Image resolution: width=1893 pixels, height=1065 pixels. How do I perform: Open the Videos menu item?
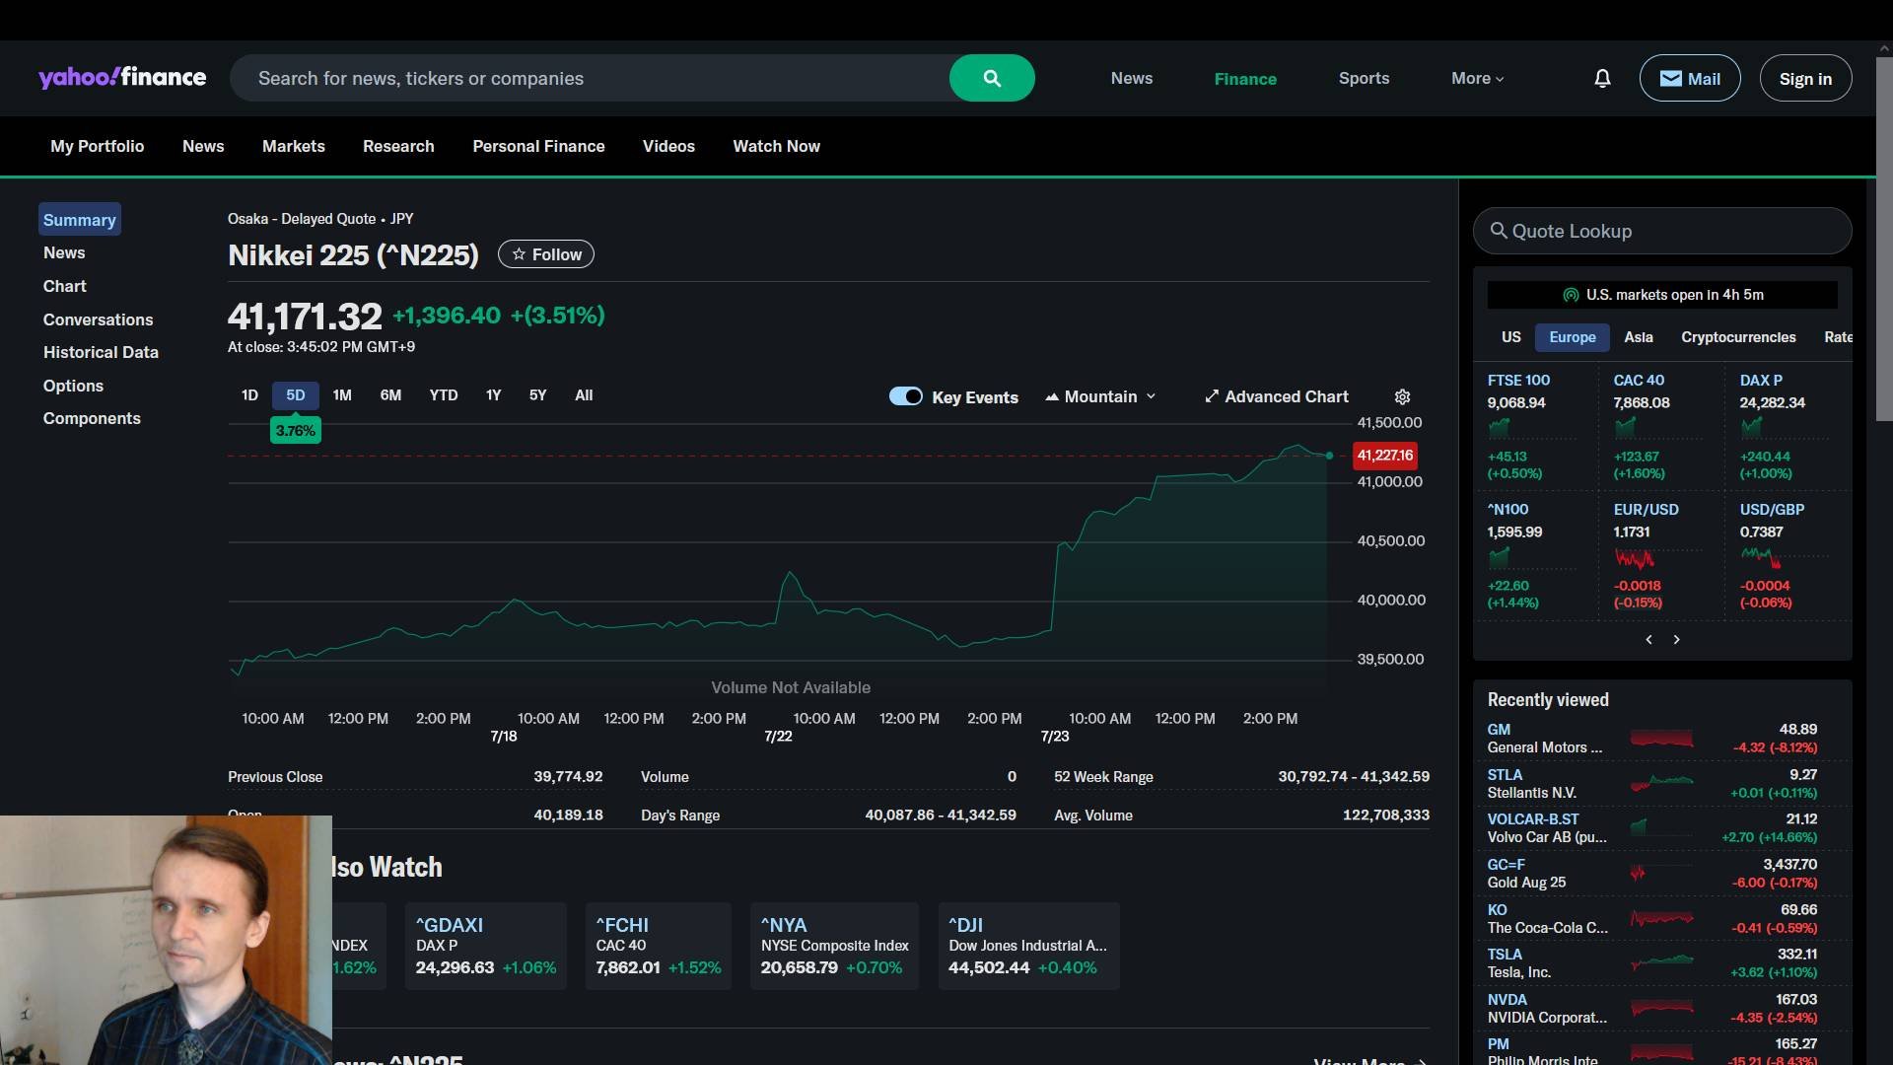[x=668, y=146]
